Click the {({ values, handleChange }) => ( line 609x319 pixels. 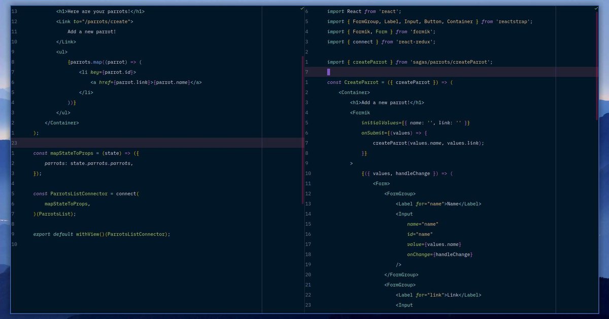407,173
